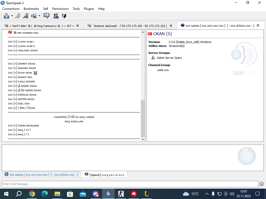This screenshot has width=266, height=199.
Task: Close the Alcatraz JailbreaK server tab
Action: point(171,26)
